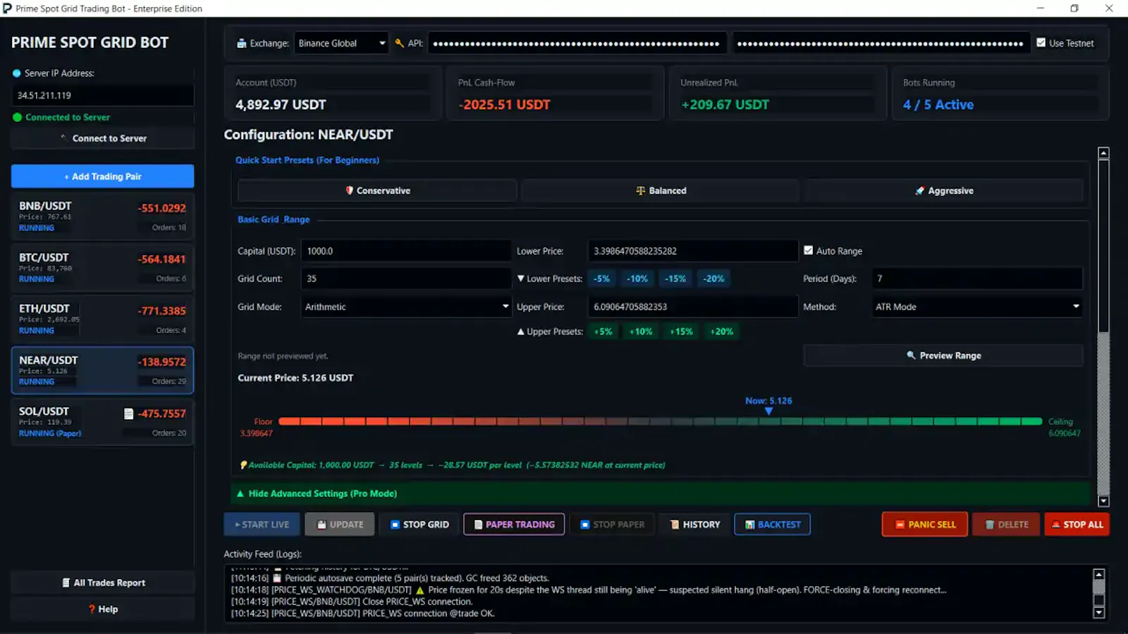The width and height of the screenshot is (1128, 634).
Task: Click the UPDATE button
Action: click(340, 524)
